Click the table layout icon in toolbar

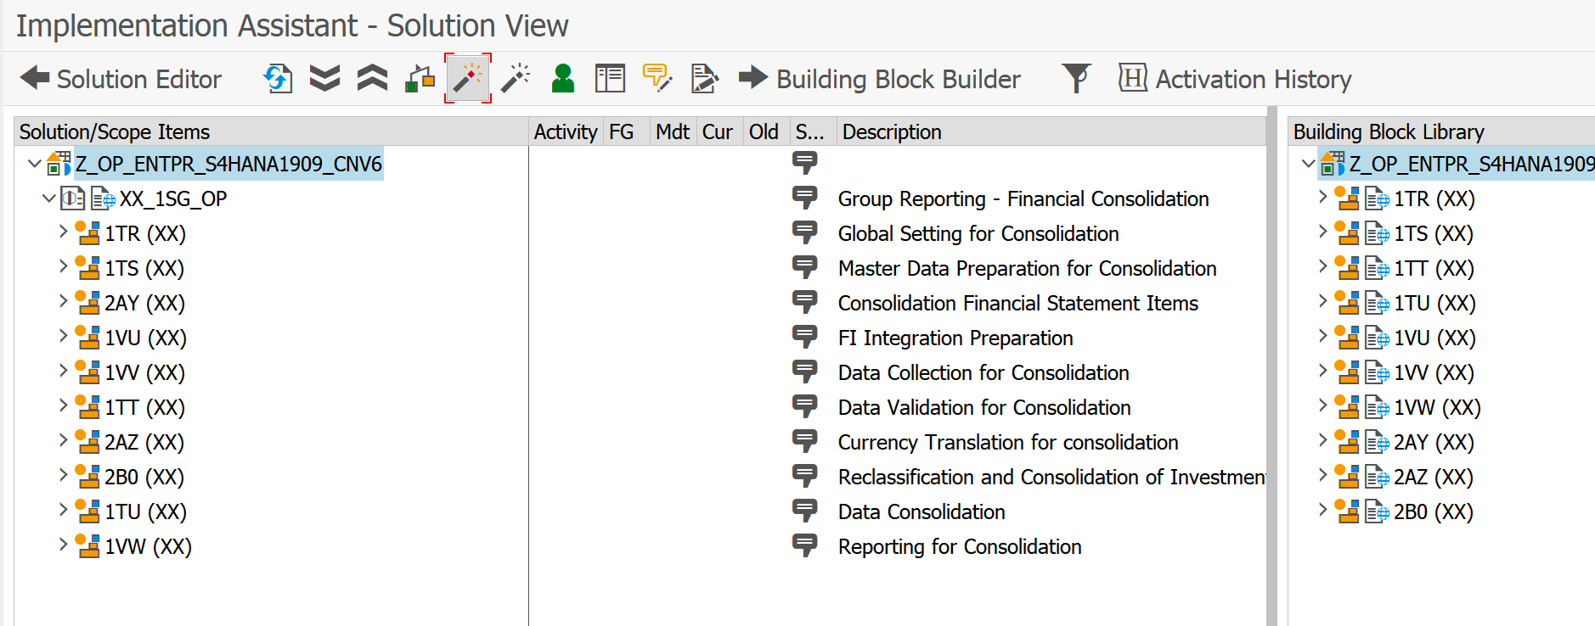(610, 79)
